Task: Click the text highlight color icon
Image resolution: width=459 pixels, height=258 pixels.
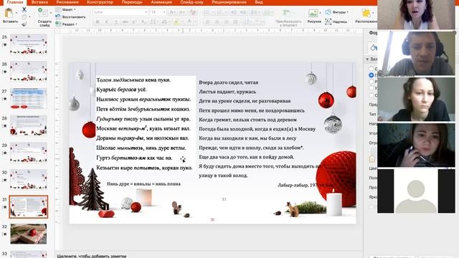Action: pyautogui.click(x=176, y=22)
